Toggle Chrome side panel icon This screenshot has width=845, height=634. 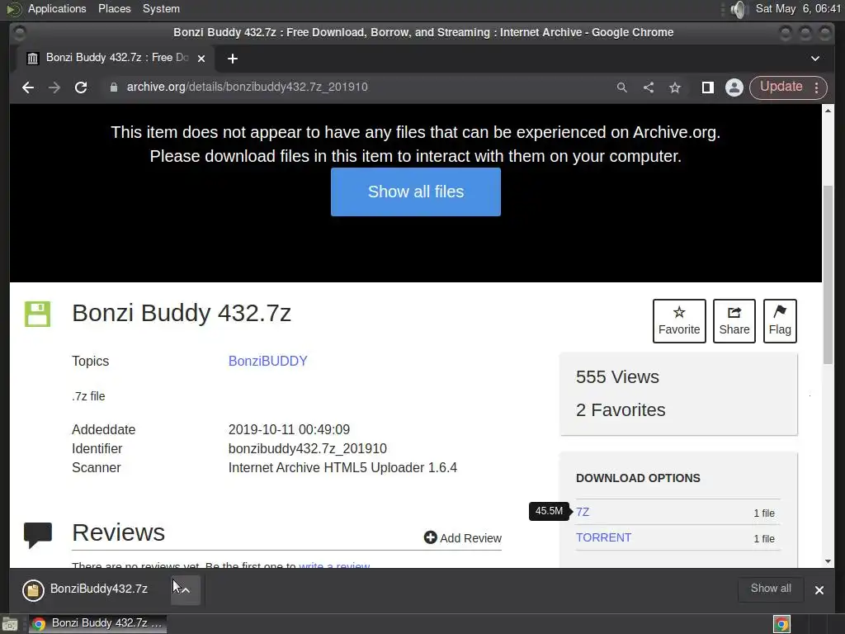[707, 88]
